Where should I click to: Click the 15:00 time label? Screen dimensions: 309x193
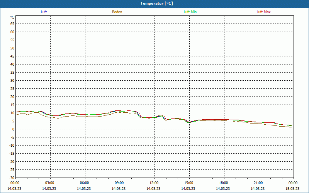coord(189,183)
